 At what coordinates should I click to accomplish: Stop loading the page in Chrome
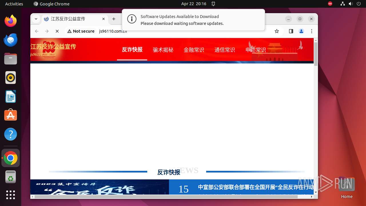[x=57, y=31]
